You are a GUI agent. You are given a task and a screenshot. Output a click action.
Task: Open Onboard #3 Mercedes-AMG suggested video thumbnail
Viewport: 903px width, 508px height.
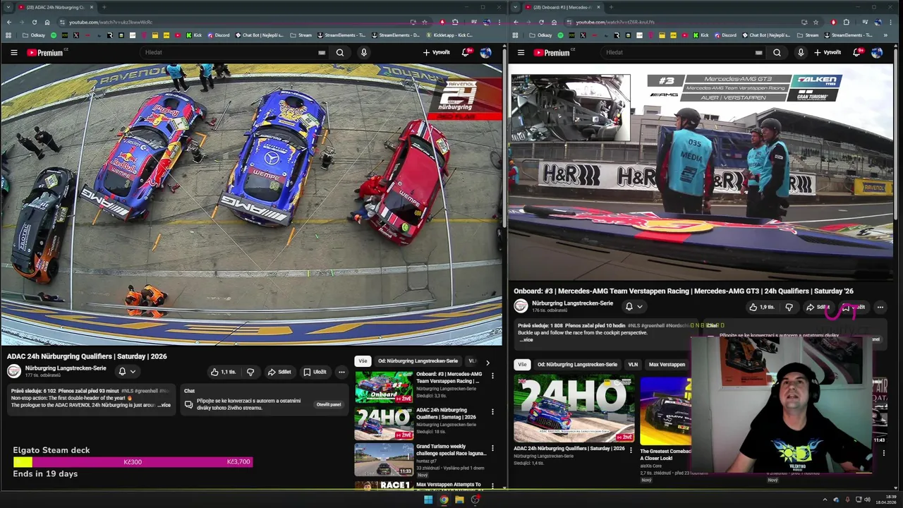click(384, 387)
